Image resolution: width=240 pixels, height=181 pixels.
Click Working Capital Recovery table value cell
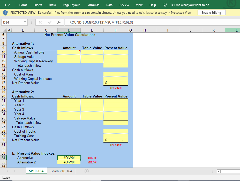tap(92, 61)
